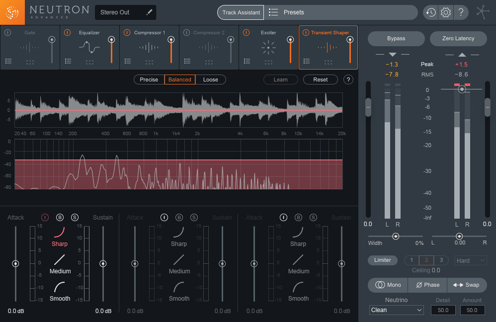The image size is (496, 322).
Task: Click the Compressor 1 waveform icon
Action: 149,48
